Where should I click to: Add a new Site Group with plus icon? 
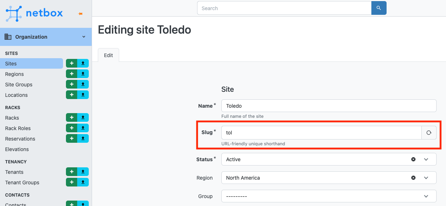(x=71, y=85)
